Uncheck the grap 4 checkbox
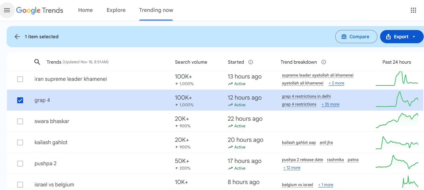424x190 pixels. click(x=20, y=100)
